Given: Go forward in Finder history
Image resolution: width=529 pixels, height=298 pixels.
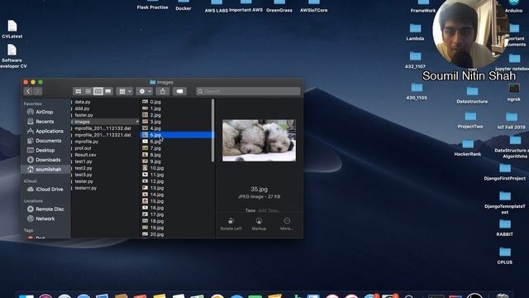Looking at the screenshot, I should pos(37,91).
